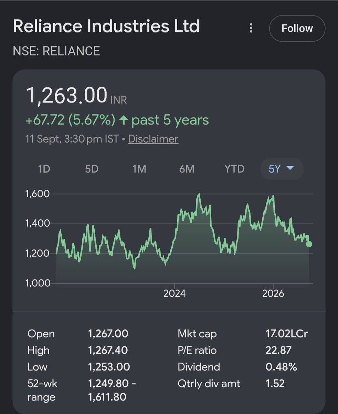Click the NSE: RELIANCE ticker text
This screenshot has width=338, height=414.
tap(56, 51)
